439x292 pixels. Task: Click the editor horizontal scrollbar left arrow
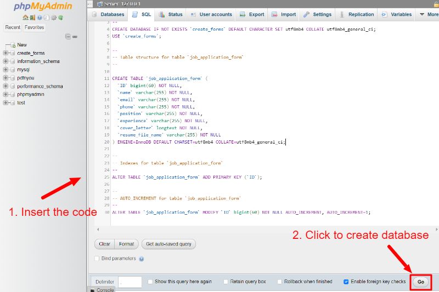98,230
